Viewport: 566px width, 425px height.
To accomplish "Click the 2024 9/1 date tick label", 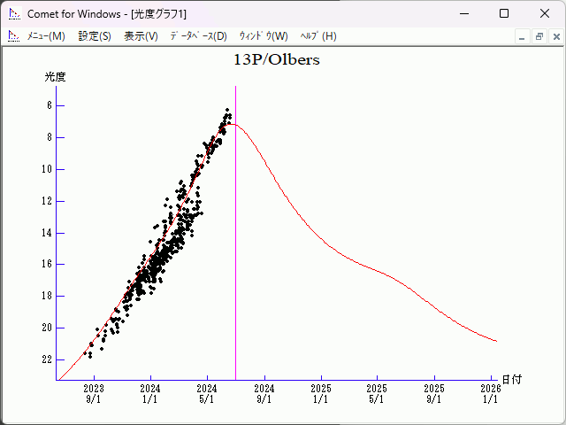I will 264,393.
